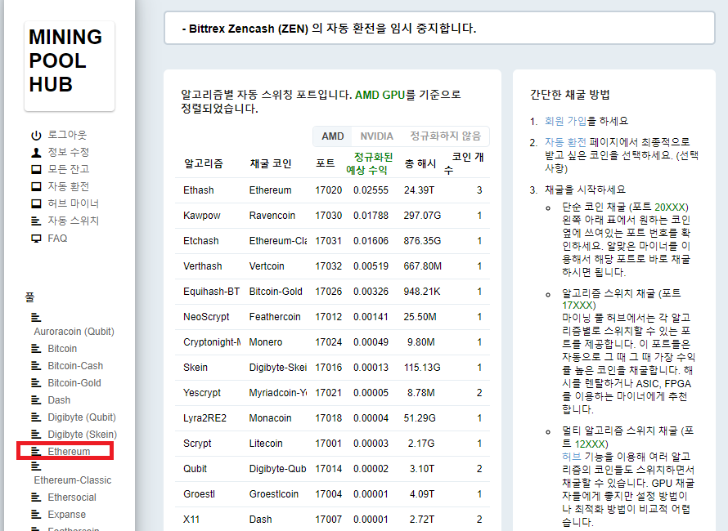
Task: Click the list icon beside Digibyte (Skein)
Action: (36, 435)
